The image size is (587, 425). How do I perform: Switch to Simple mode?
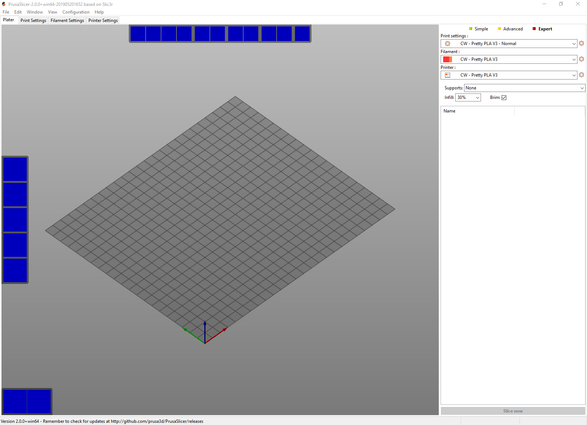point(478,29)
